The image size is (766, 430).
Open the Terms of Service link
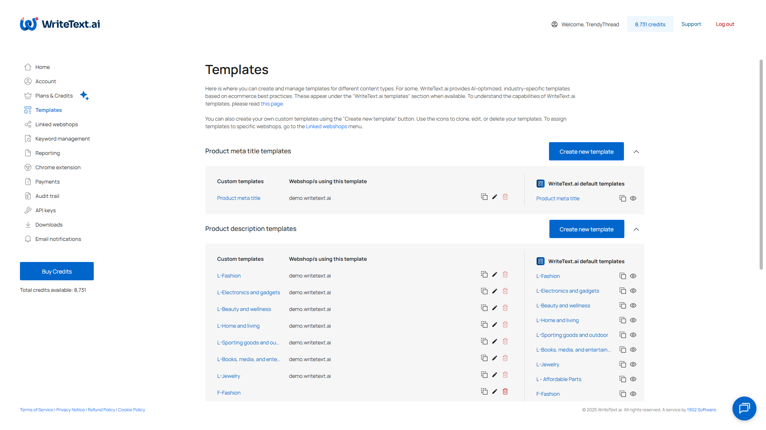tap(36, 409)
